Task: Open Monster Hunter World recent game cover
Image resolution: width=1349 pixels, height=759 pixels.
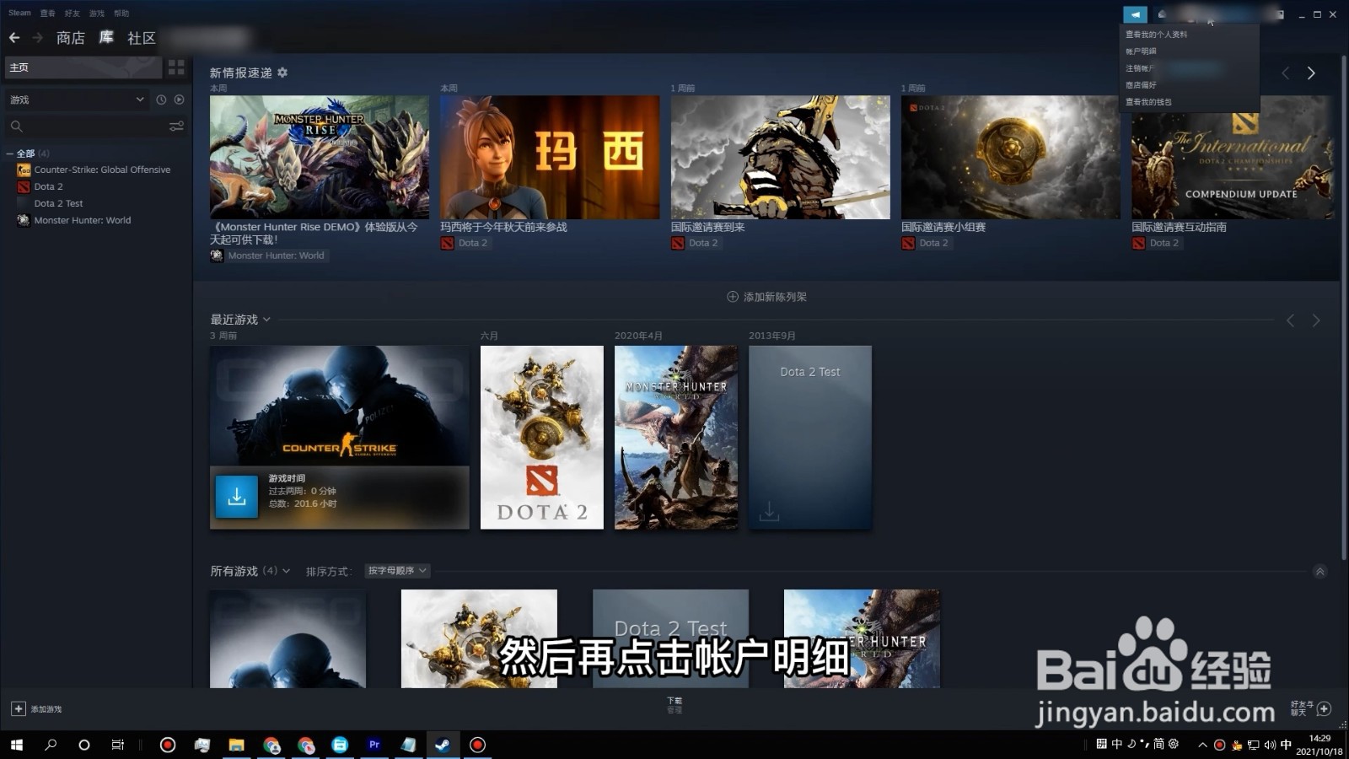Action: (676, 438)
